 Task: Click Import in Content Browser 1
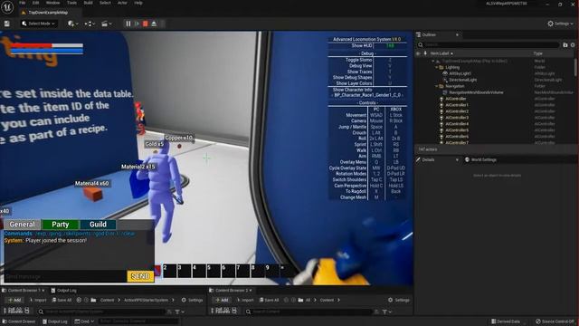pyautogui.click(x=38, y=300)
